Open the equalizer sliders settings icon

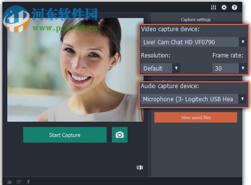tap(214, 7)
